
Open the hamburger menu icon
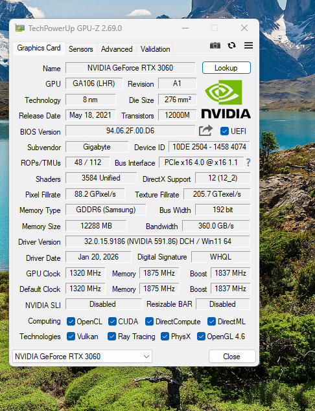pos(248,45)
